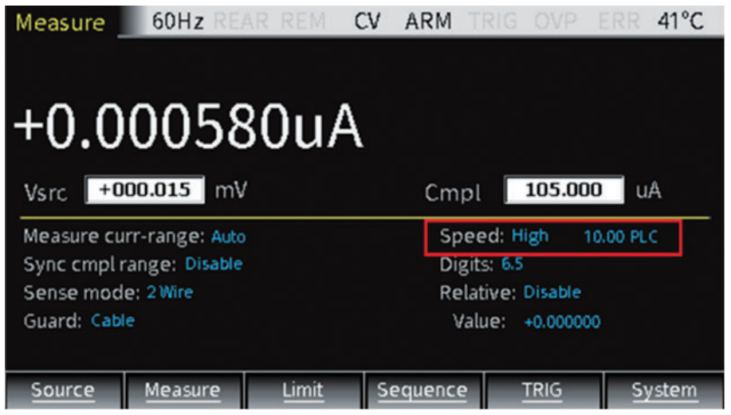The image size is (731, 415).
Task: Open the Limit softkey menu
Action: tap(303, 390)
